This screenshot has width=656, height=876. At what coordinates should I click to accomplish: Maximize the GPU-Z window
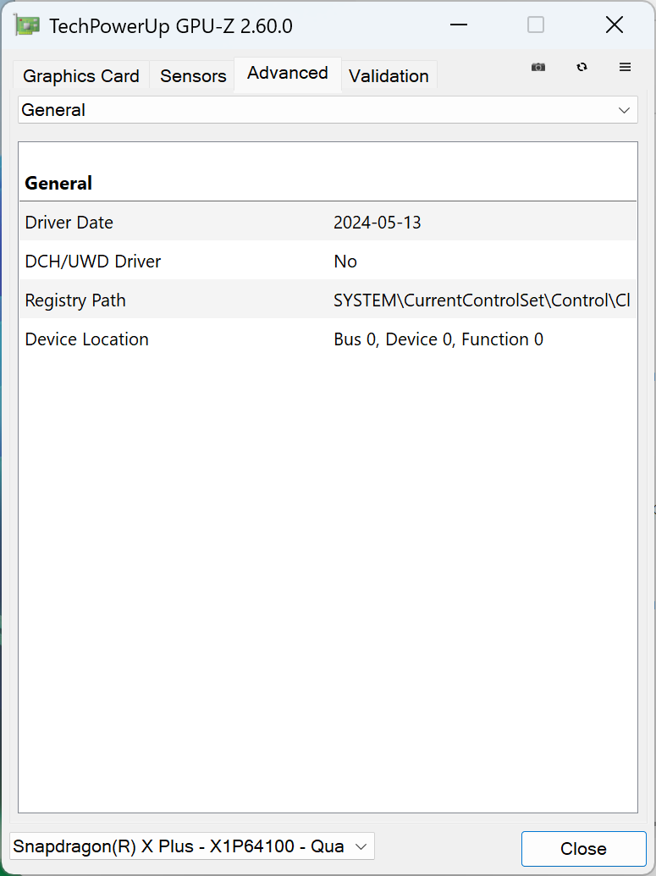click(x=536, y=25)
